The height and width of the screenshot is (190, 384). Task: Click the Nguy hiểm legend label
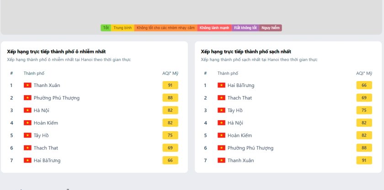(x=271, y=28)
